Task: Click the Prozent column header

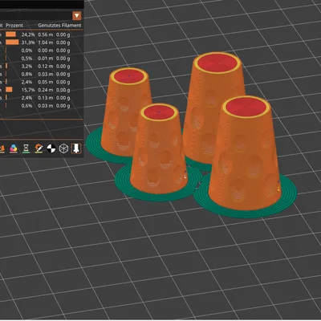Action: point(14,25)
